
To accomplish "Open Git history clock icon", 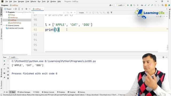I will pos(155,5).
